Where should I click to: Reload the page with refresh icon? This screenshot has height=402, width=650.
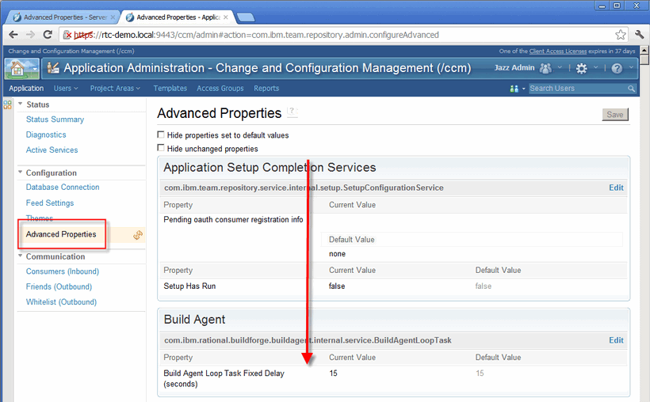point(48,35)
